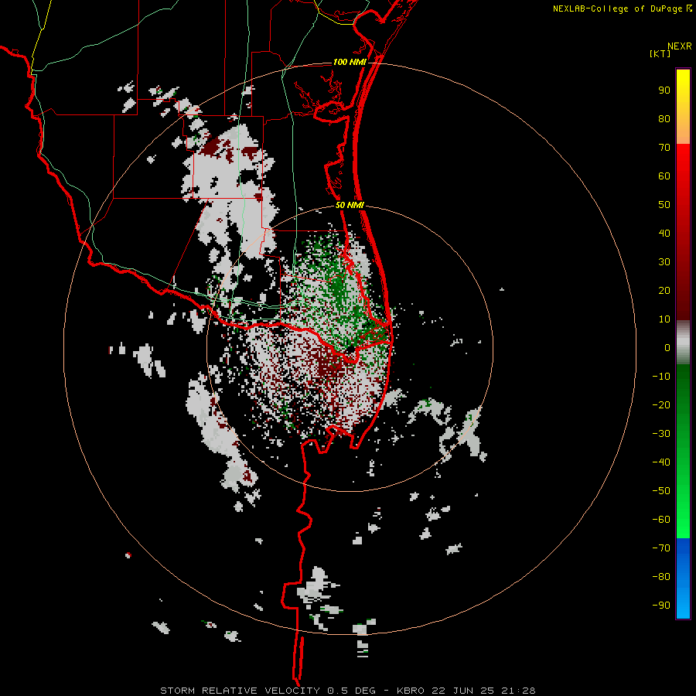Click the [KT] units label
The width and height of the screenshot is (696, 696).
[660, 53]
